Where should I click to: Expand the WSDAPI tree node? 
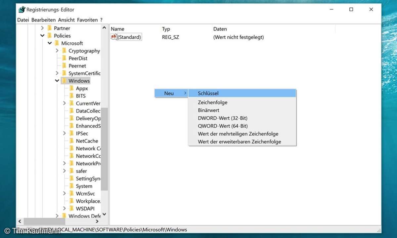pyautogui.click(x=64, y=209)
